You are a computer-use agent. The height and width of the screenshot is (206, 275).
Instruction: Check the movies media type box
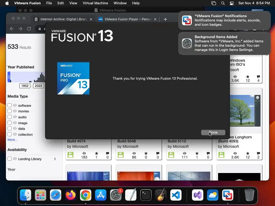pos(9,111)
